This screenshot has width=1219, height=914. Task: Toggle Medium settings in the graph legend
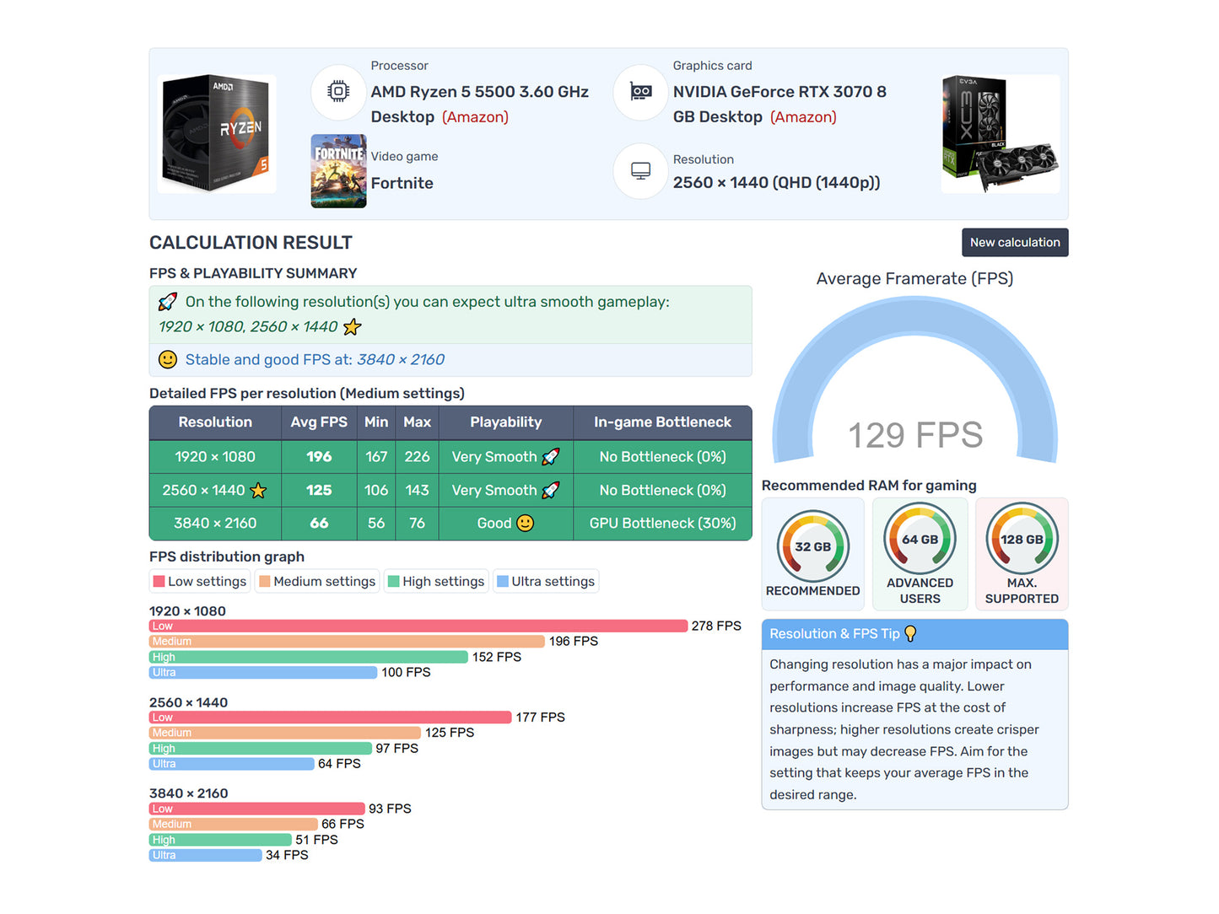click(x=317, y=582)
